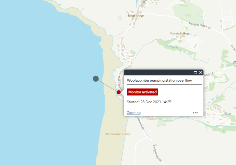Click The Esplanade road label
The image size is (236, 165).
click(x=119, y=83)
